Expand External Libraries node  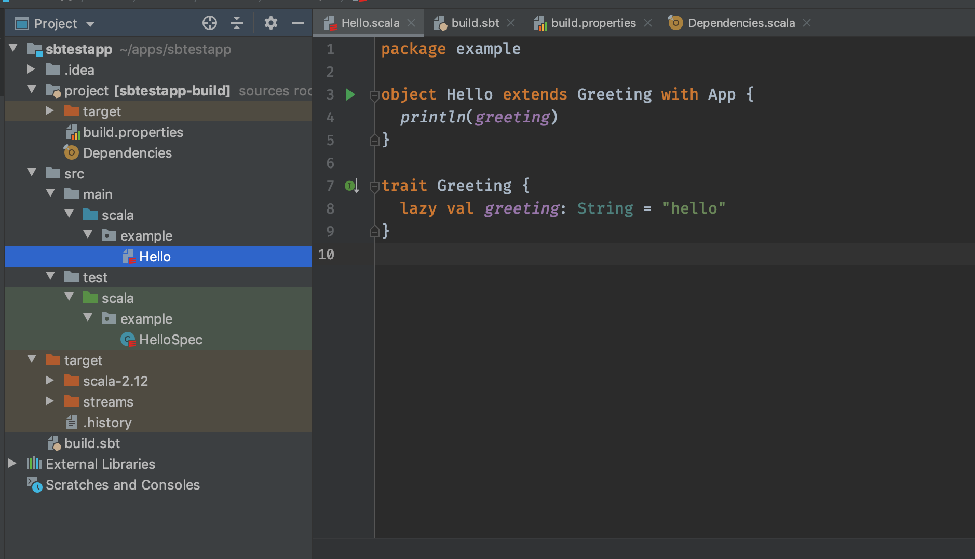click(12, 463)
